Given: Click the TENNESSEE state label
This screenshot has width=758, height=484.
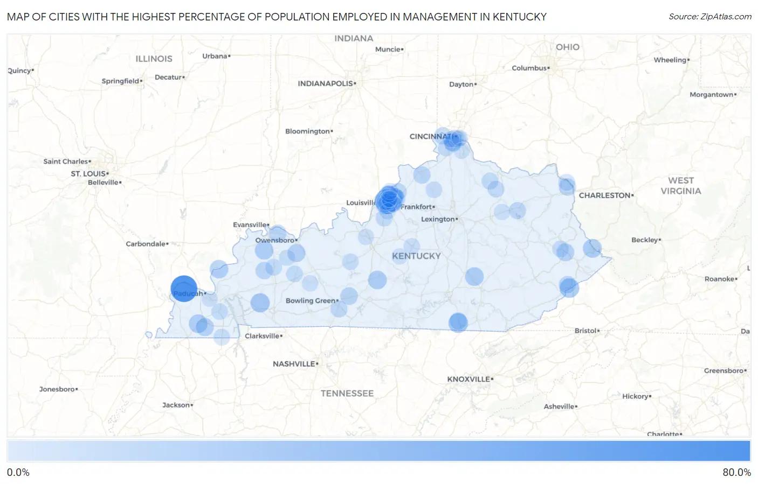Looking at the screenshot, I should point(347,394).
